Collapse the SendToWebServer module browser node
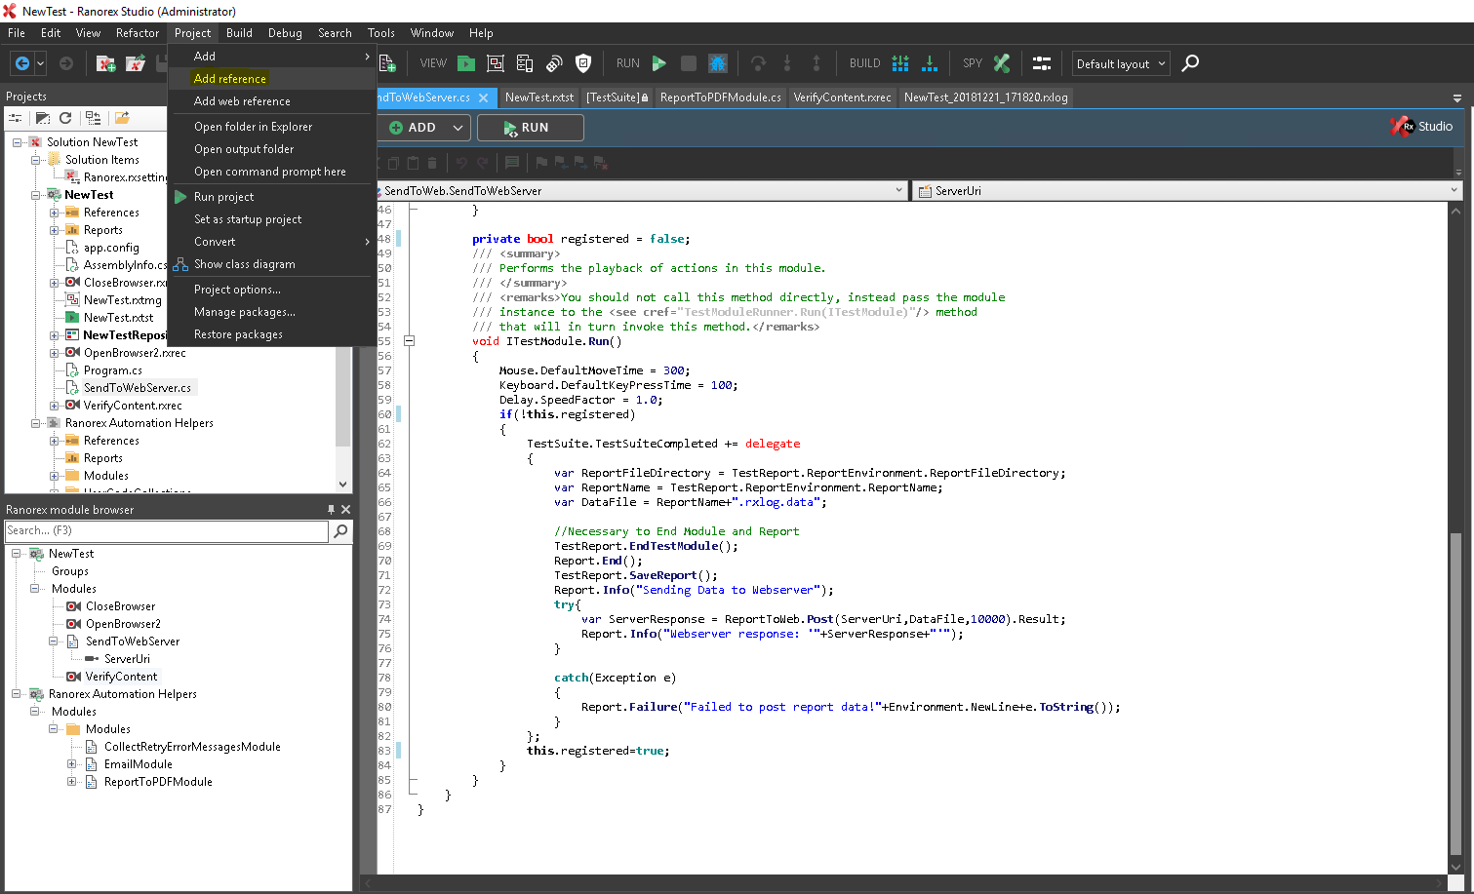 (54, 641)
